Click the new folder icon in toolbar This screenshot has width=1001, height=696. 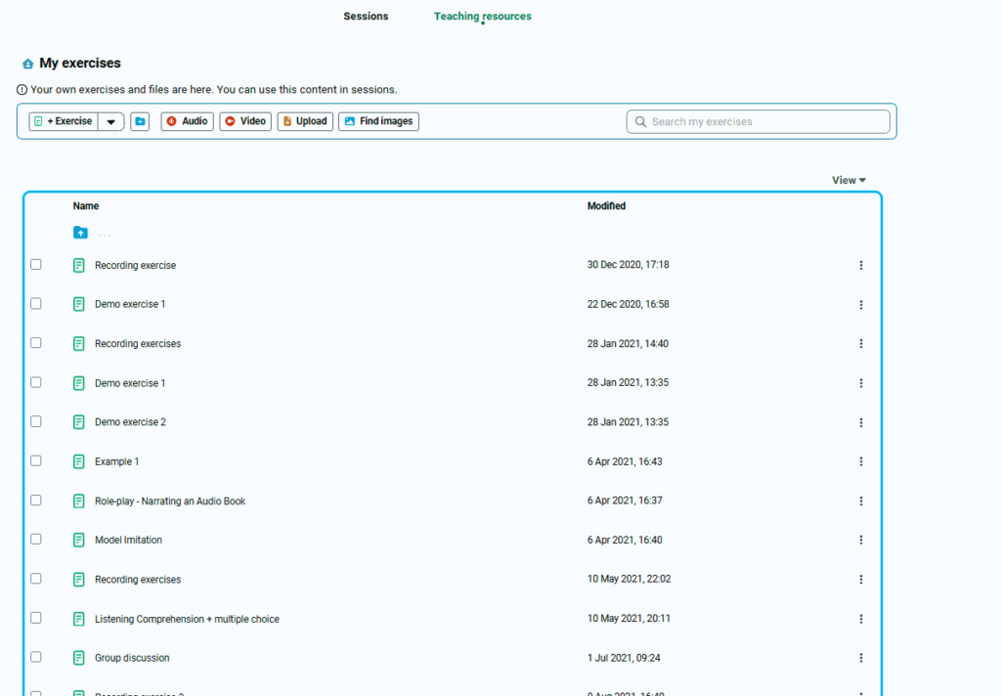coord(140,121)
